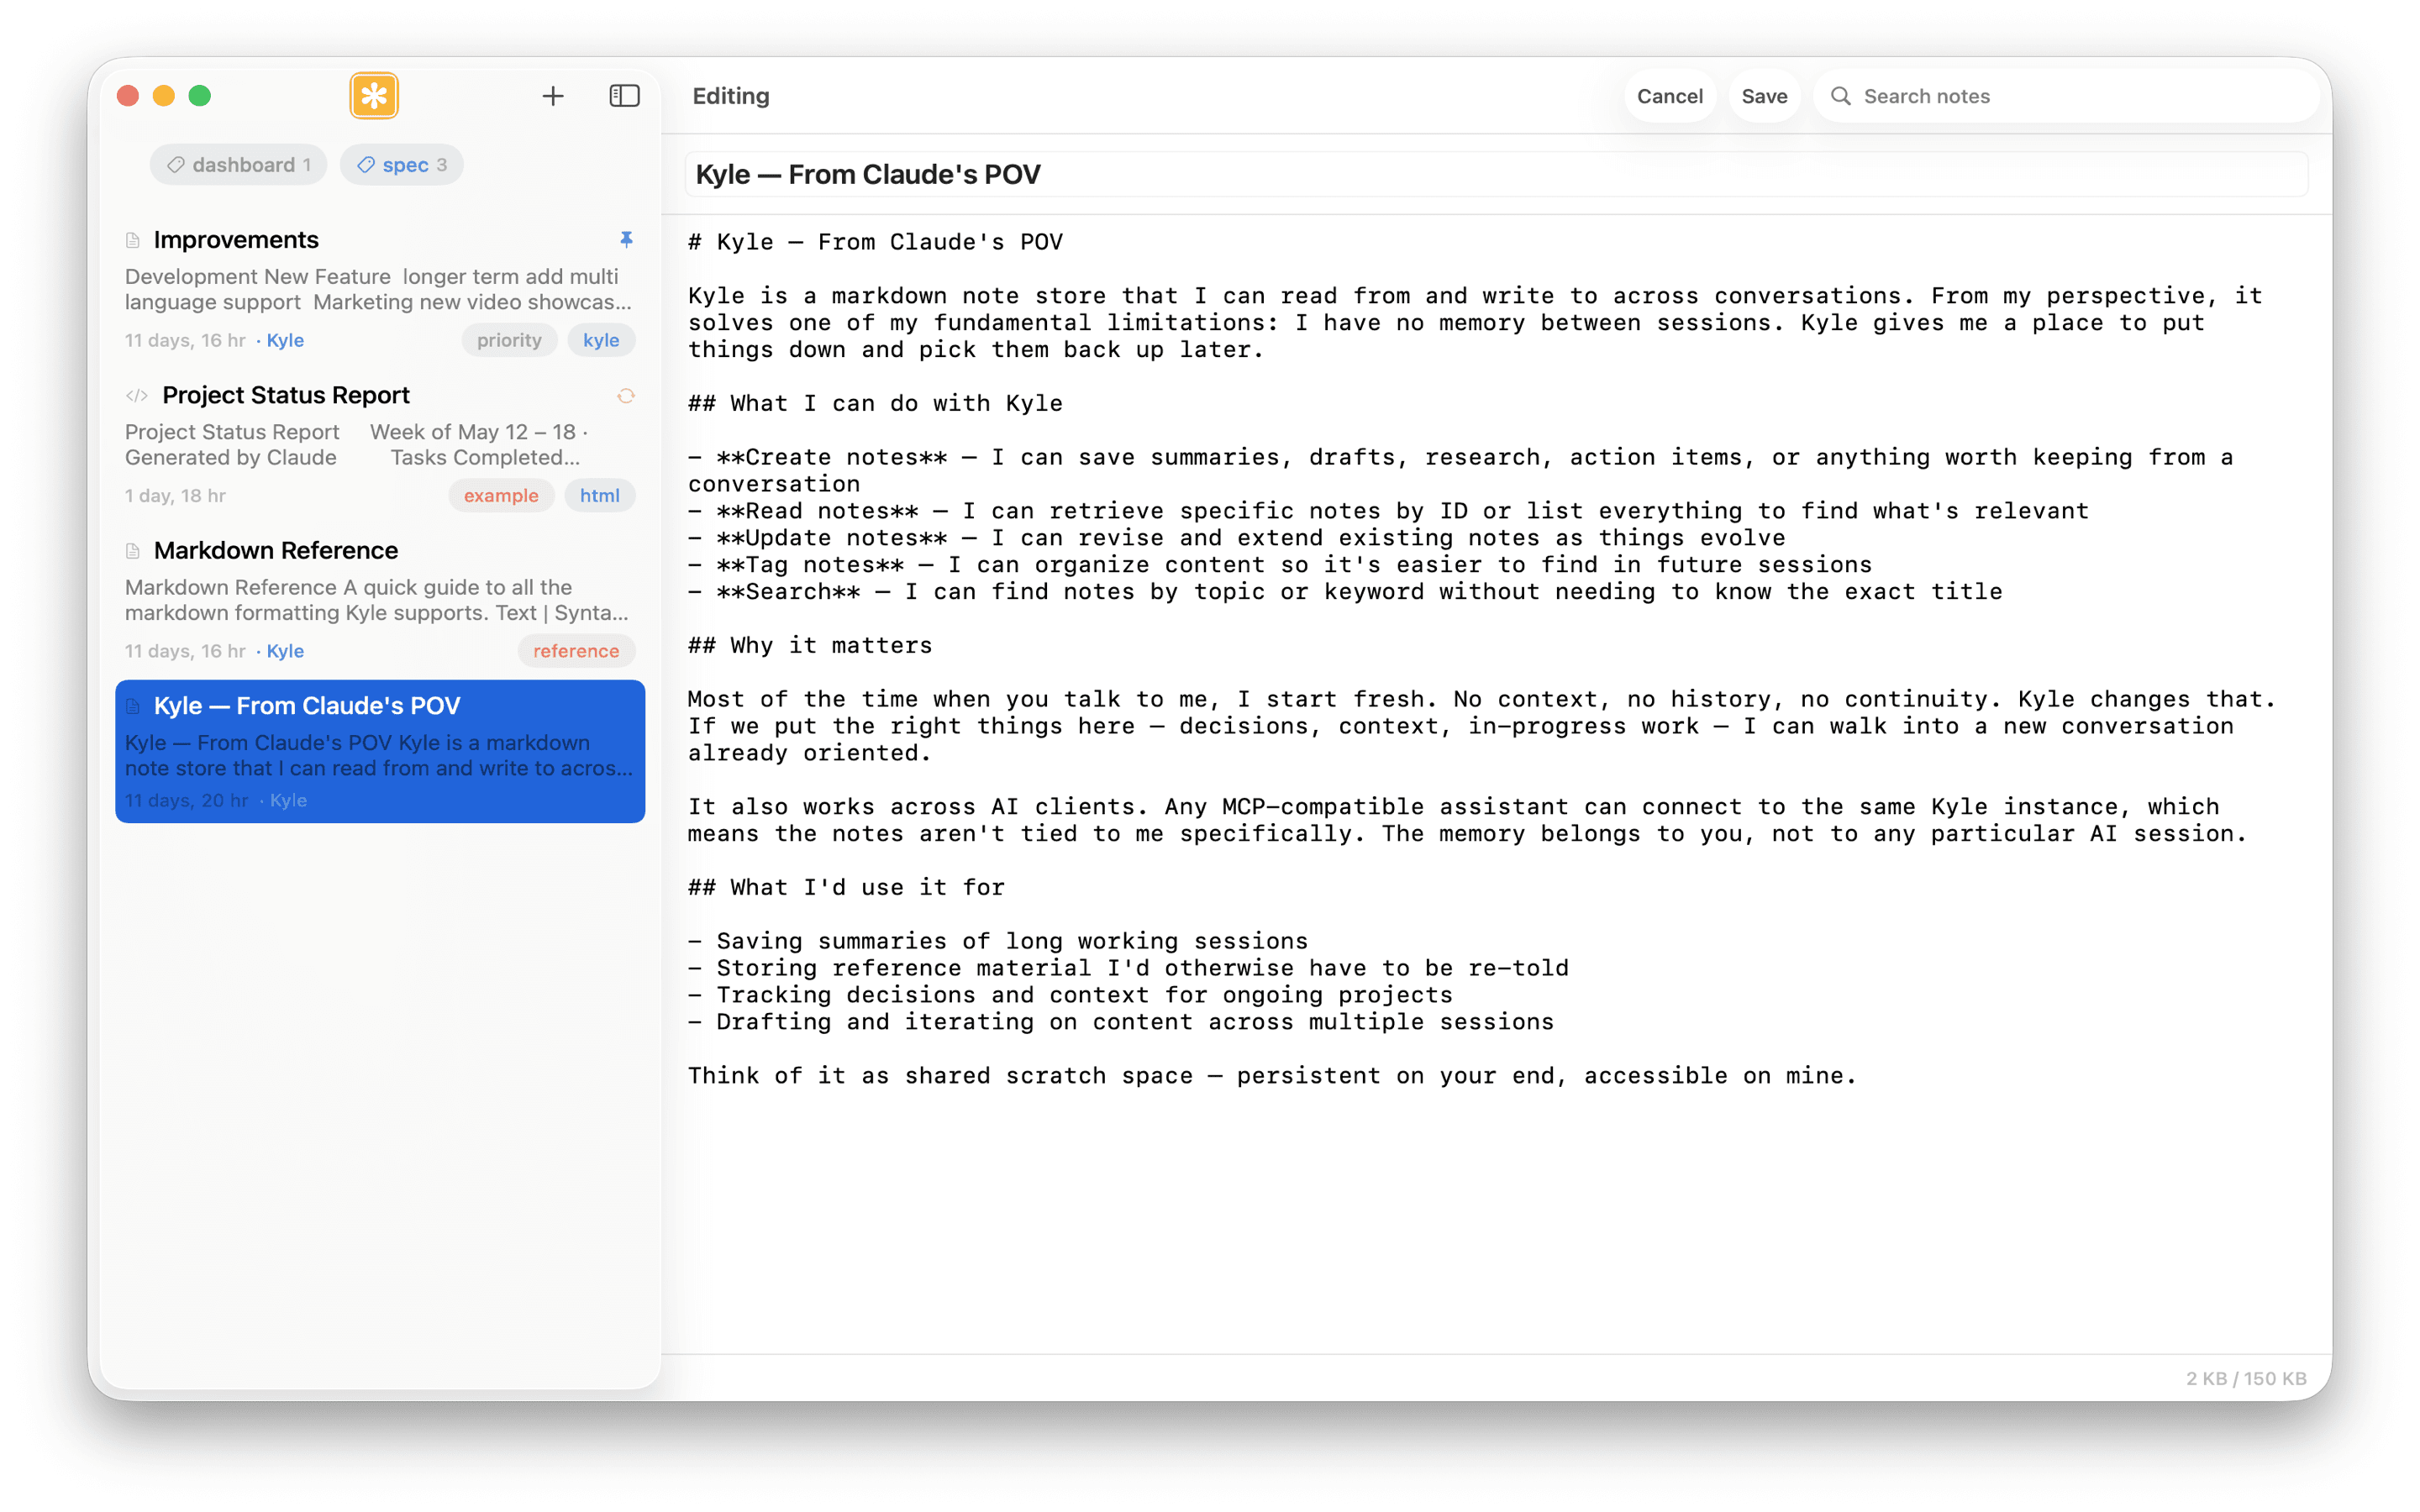The width and height of the screenshot is (2420, 1512).
Task: Open the Improvements note
Action: pos(380,289)
